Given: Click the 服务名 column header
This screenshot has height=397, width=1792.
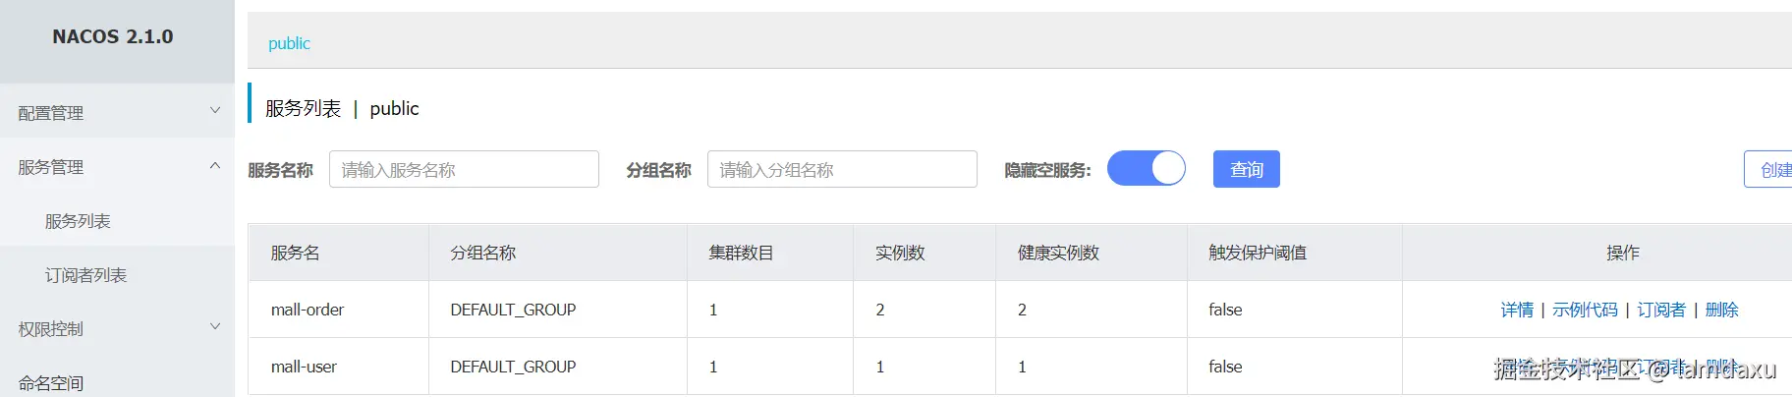Looking at the screenshot, I should (x=296, y=253).
